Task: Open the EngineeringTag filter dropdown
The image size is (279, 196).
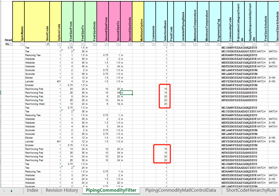Action: point(219,44)
